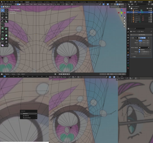Click the Merge distance value field
This screenshot has height=143, width=153.
(145, 52)
